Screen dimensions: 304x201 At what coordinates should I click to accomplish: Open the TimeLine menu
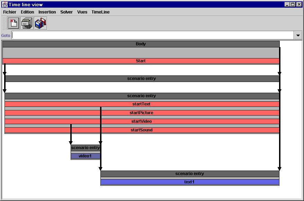point(100,12)
